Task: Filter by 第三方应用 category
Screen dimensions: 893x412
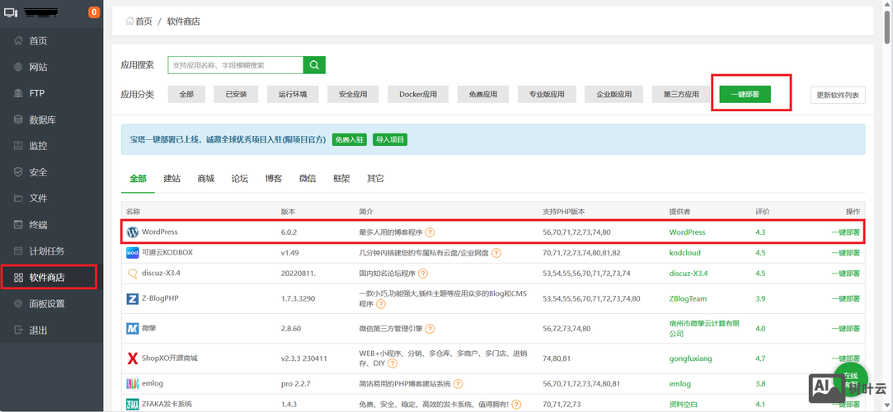Action: tap(681, 95)
